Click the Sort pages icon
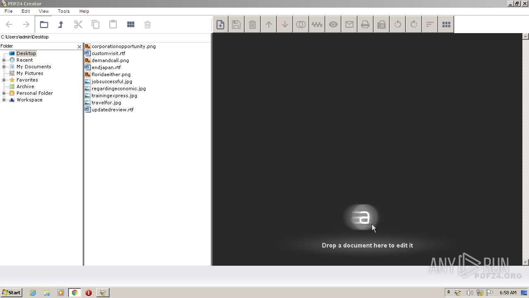Viewport: 529px width, 298px height. tap(430, 24)
